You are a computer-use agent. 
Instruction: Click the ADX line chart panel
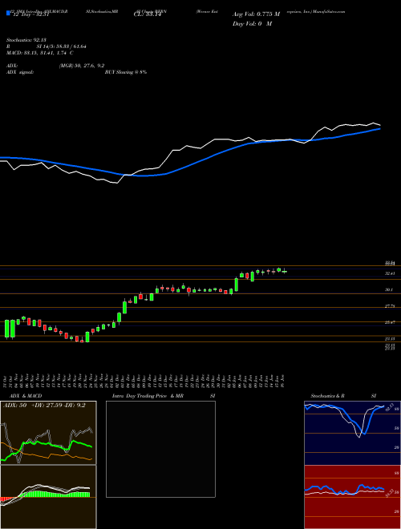pyautogui.click(x=48, y=433)
